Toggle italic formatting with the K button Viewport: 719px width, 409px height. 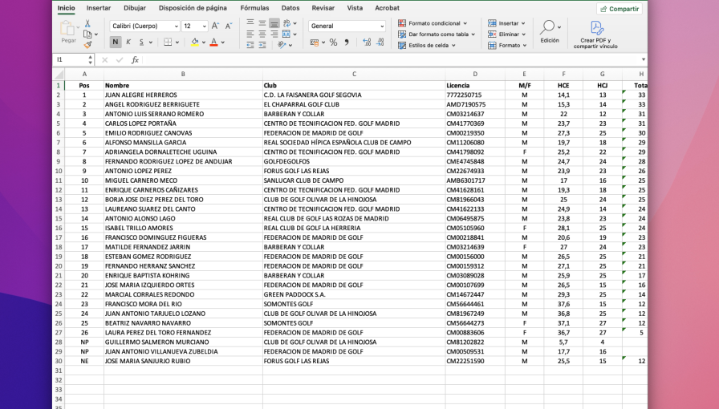[x=128, y=43]
